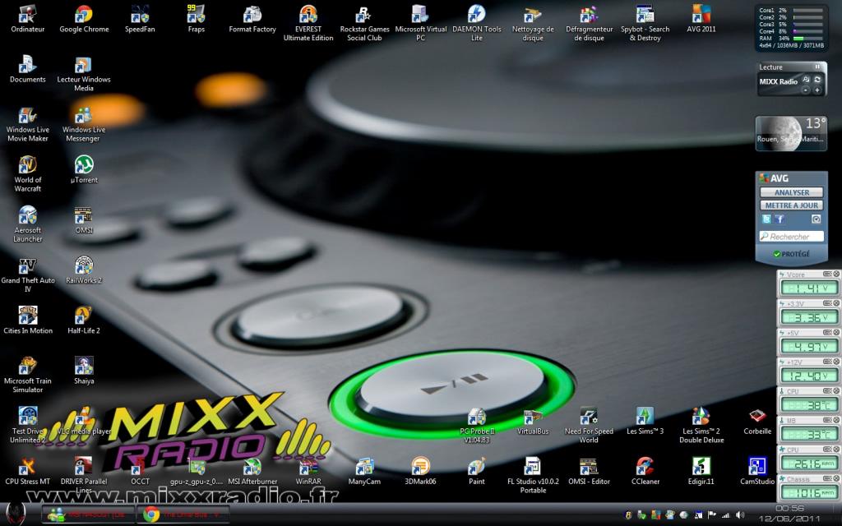Open Défragmenteur de disque shortcut
Screen dimensions: 842x526
click(x=589, y=23)
